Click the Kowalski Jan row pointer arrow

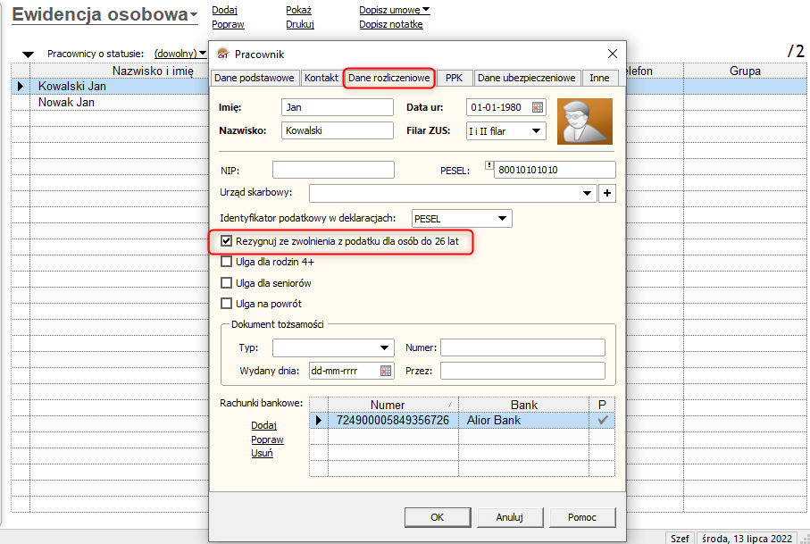click(x=21, y=87)
